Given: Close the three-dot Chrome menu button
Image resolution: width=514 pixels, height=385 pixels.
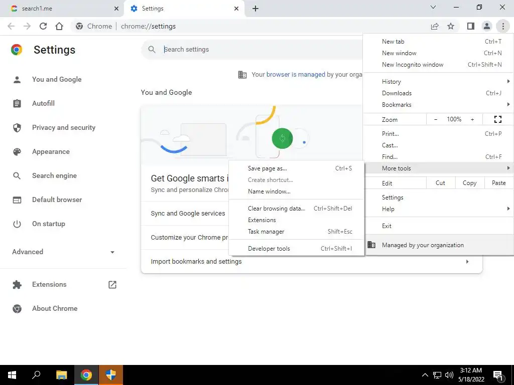Looking at the screenshot, I should pyautogui.click(x=503, y=26).
